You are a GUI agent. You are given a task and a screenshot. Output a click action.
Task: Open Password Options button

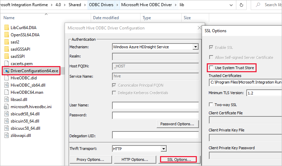pyautogui.click(x=178, y=124)
